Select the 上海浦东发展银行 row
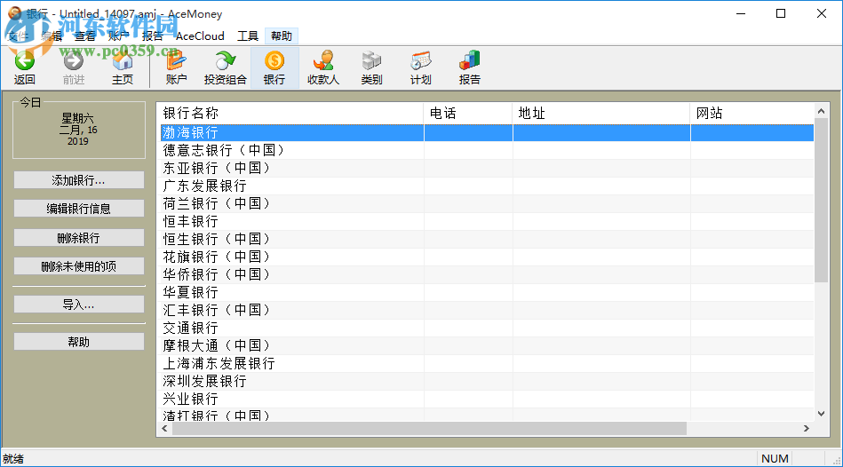 (487, 363)
